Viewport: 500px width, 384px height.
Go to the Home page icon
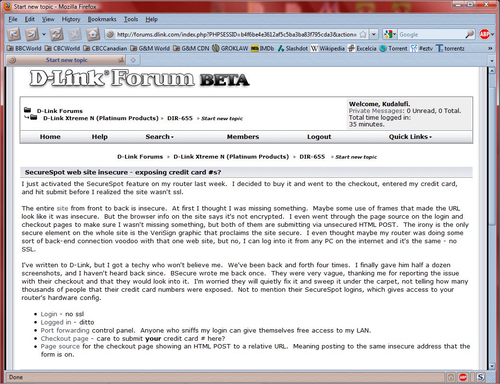[93, 34]
